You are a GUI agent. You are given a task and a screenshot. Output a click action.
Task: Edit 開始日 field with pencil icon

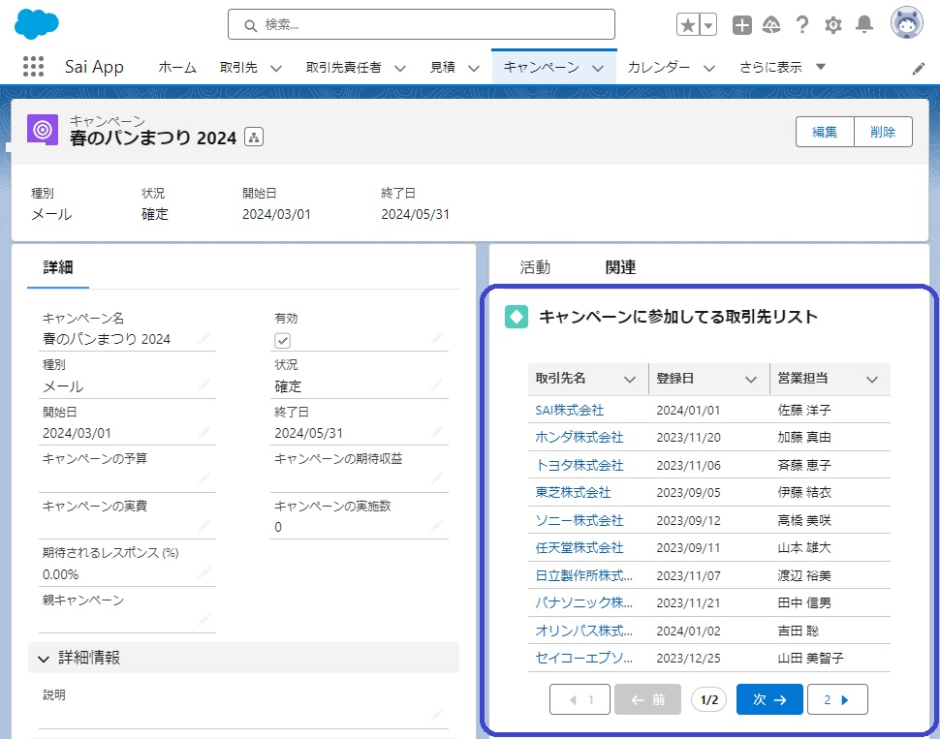(204, 433)
